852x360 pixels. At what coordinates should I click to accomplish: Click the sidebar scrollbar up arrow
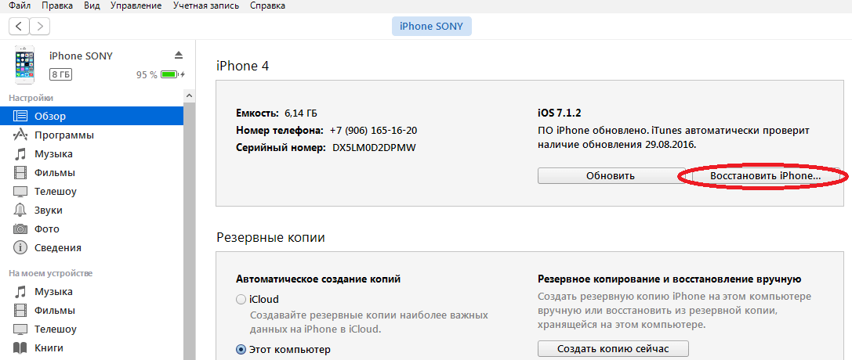tap(189, 95)
